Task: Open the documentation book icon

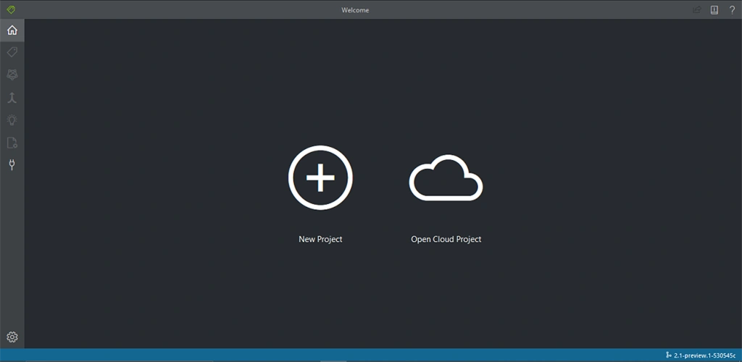Action: [x=714, y=10]
